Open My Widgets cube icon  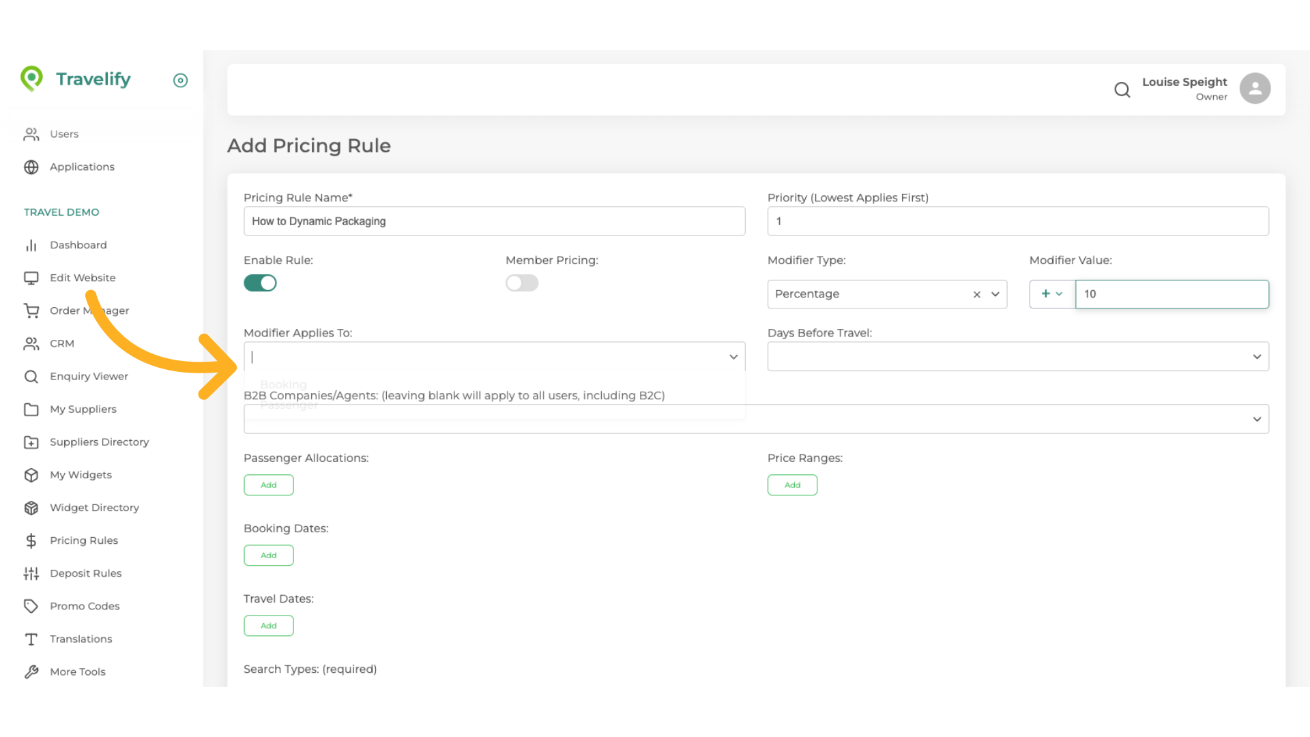coord(31,475)
